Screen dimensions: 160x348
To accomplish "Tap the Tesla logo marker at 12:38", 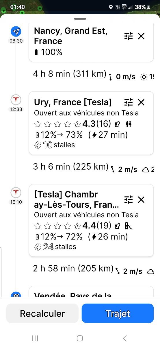I will click(x=16, y=99).
